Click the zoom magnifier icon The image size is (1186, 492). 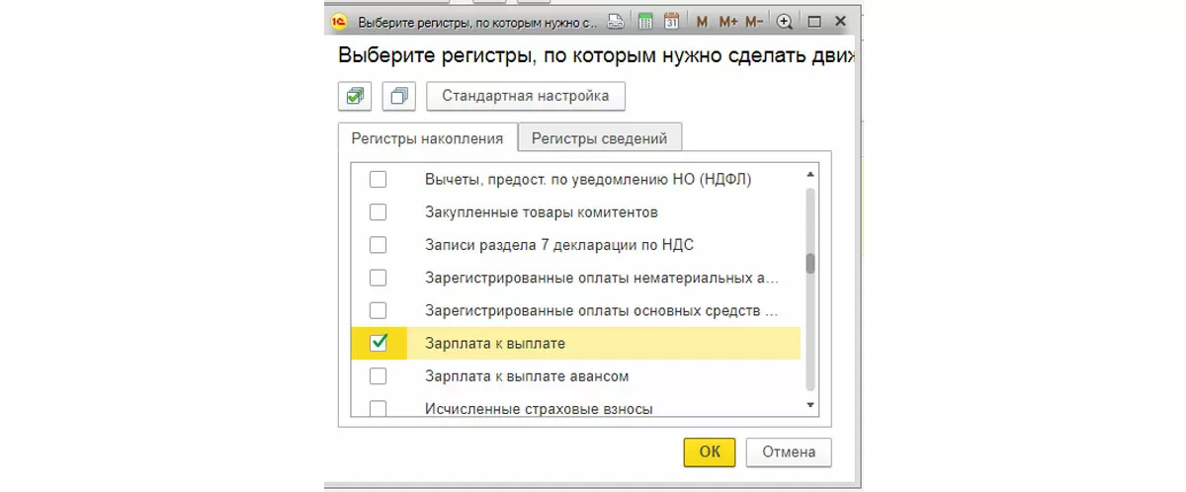pyautogui.click(x=785, y=21)
